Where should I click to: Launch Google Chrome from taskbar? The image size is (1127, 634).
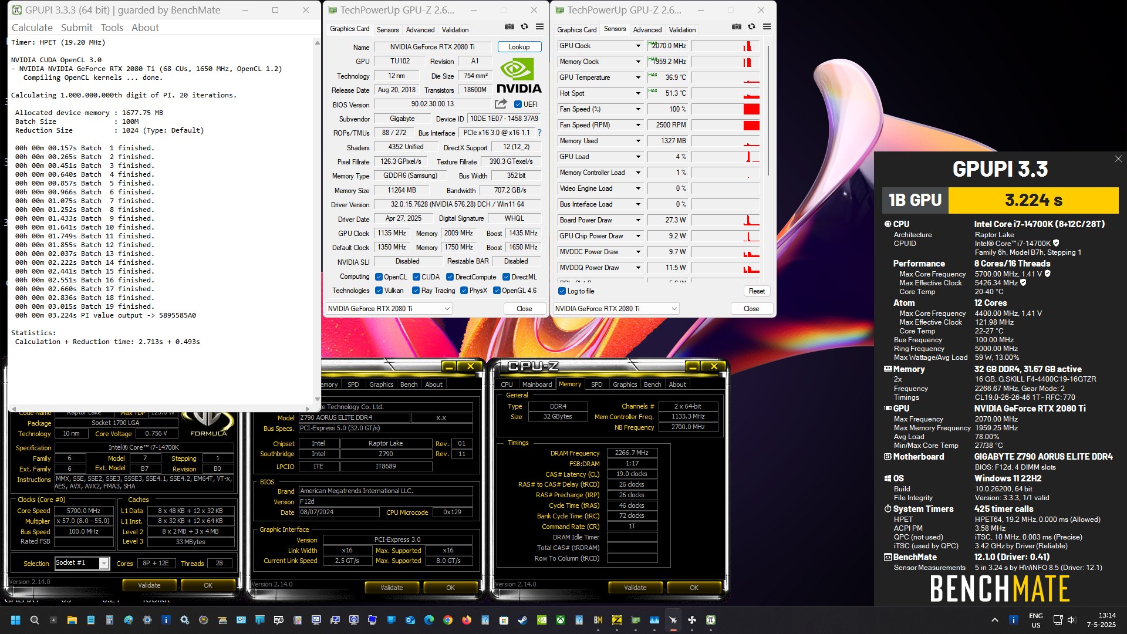(448, 620)
